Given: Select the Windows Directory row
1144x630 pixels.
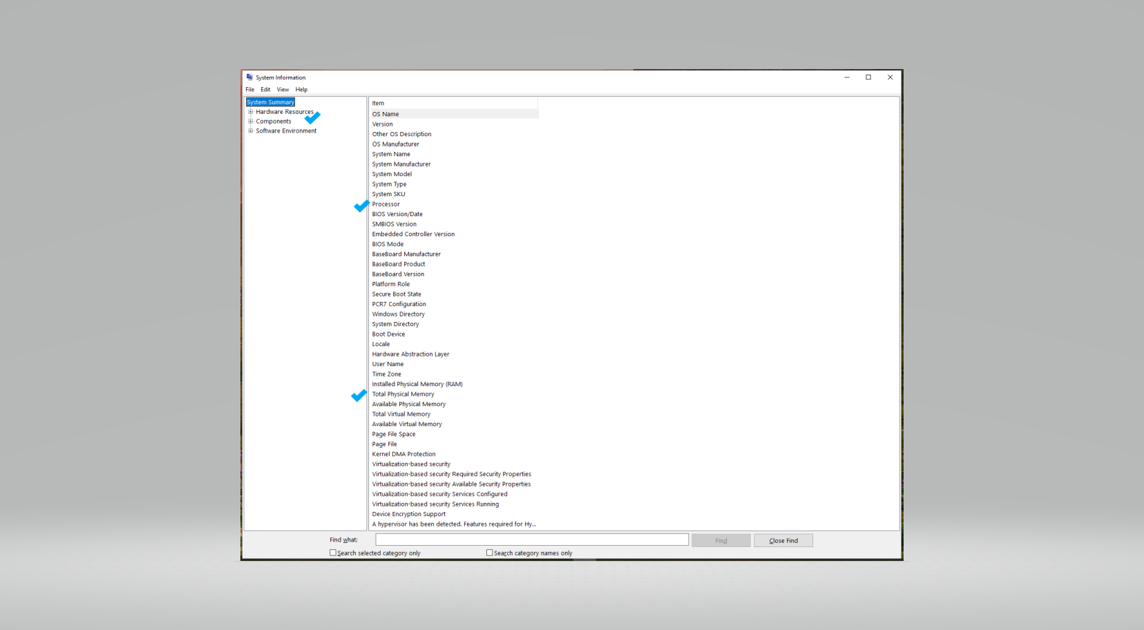Looking at the screenshot, I should 454,315.
